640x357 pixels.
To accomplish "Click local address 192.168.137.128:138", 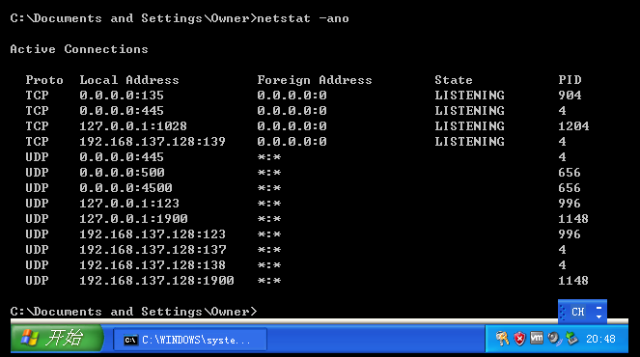I will coord(153,265).
